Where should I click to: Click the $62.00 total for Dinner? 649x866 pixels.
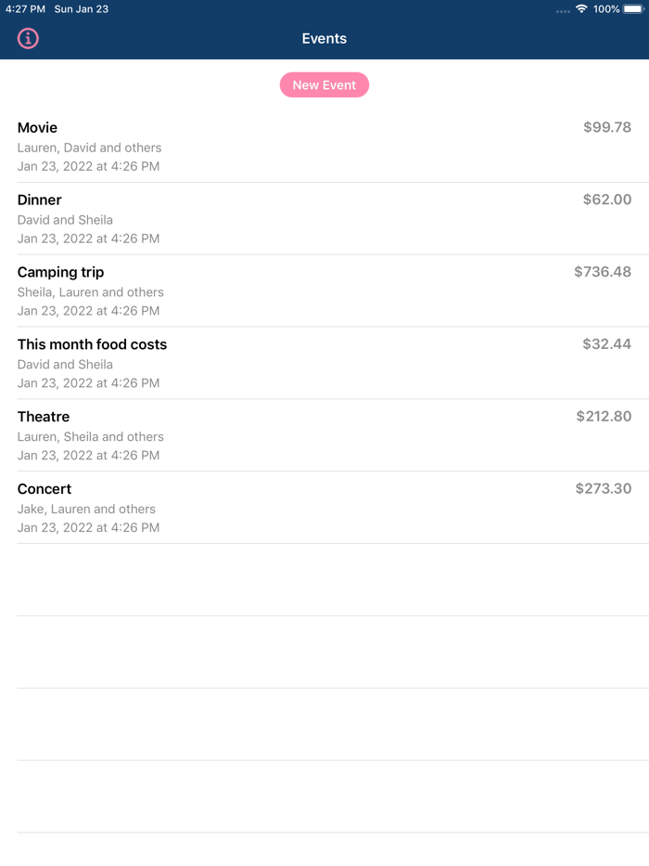[608, 200]
